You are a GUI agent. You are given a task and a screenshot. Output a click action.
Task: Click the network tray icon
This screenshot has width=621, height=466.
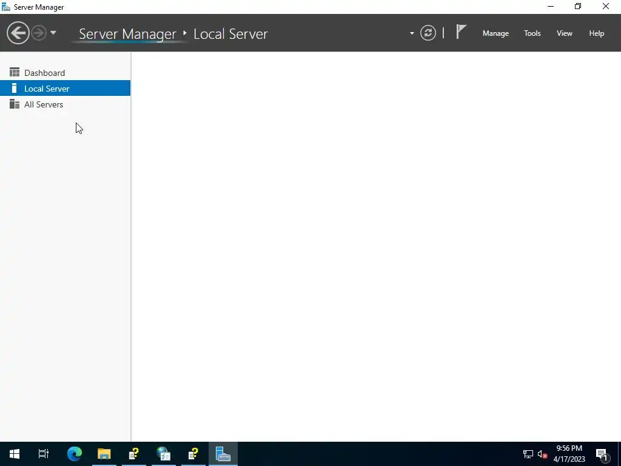click(x=528, y=454)
